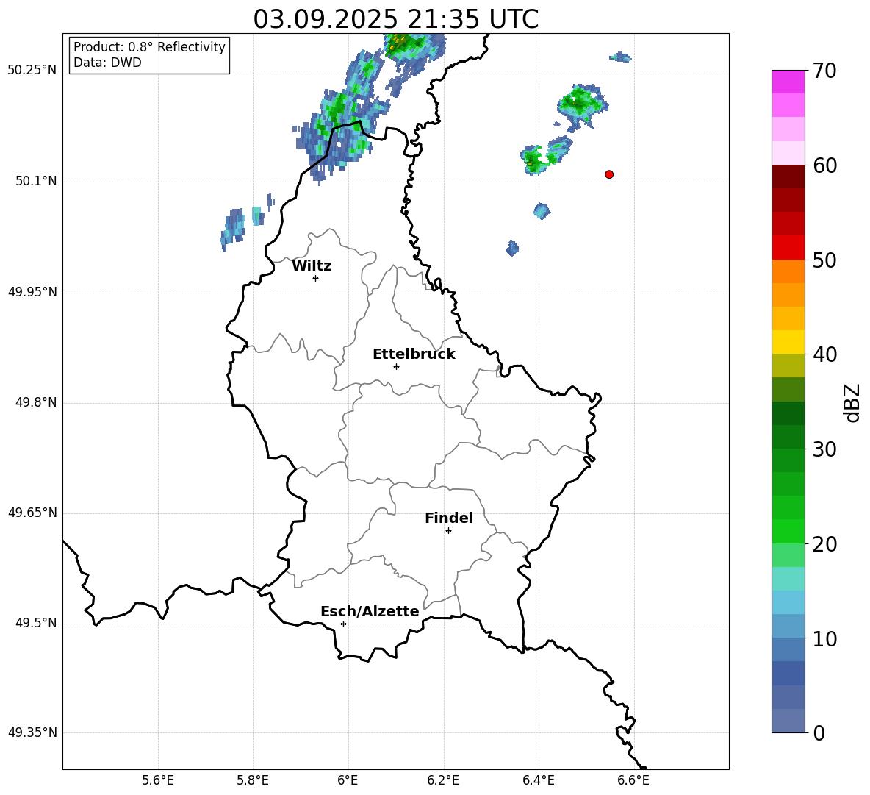Viewport: 870px width, 795px height.
Task: Click the 49.65°N latitude label
Action: pyautogui.click(x=32, y=513)
